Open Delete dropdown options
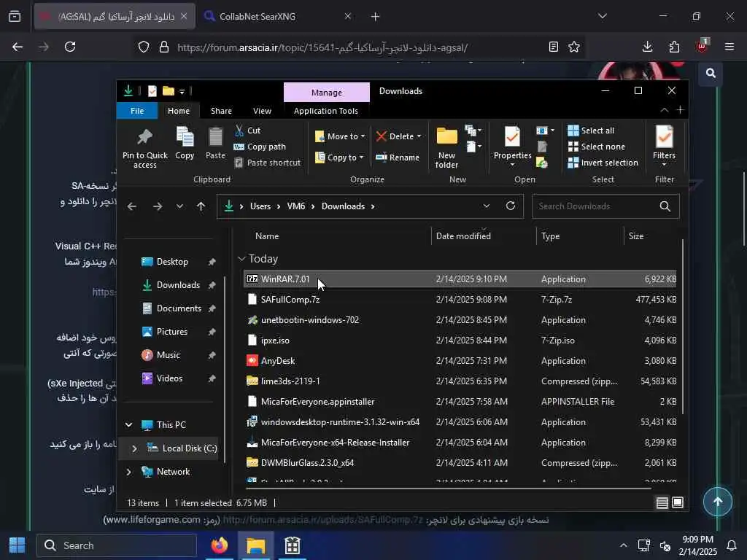This screenshot has height=560, width=747. click(399, 136)
